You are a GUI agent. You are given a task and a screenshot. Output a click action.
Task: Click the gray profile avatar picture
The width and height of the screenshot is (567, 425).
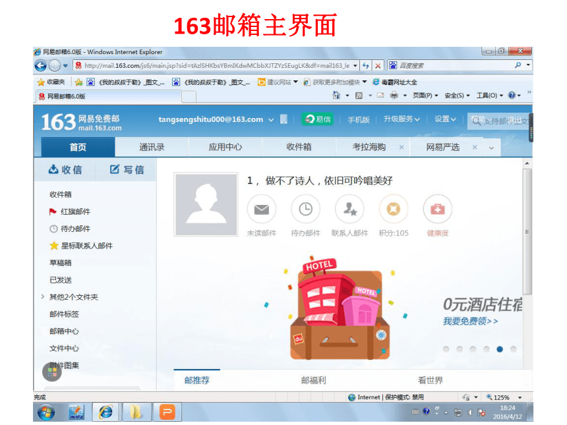[x=206, y=204]
